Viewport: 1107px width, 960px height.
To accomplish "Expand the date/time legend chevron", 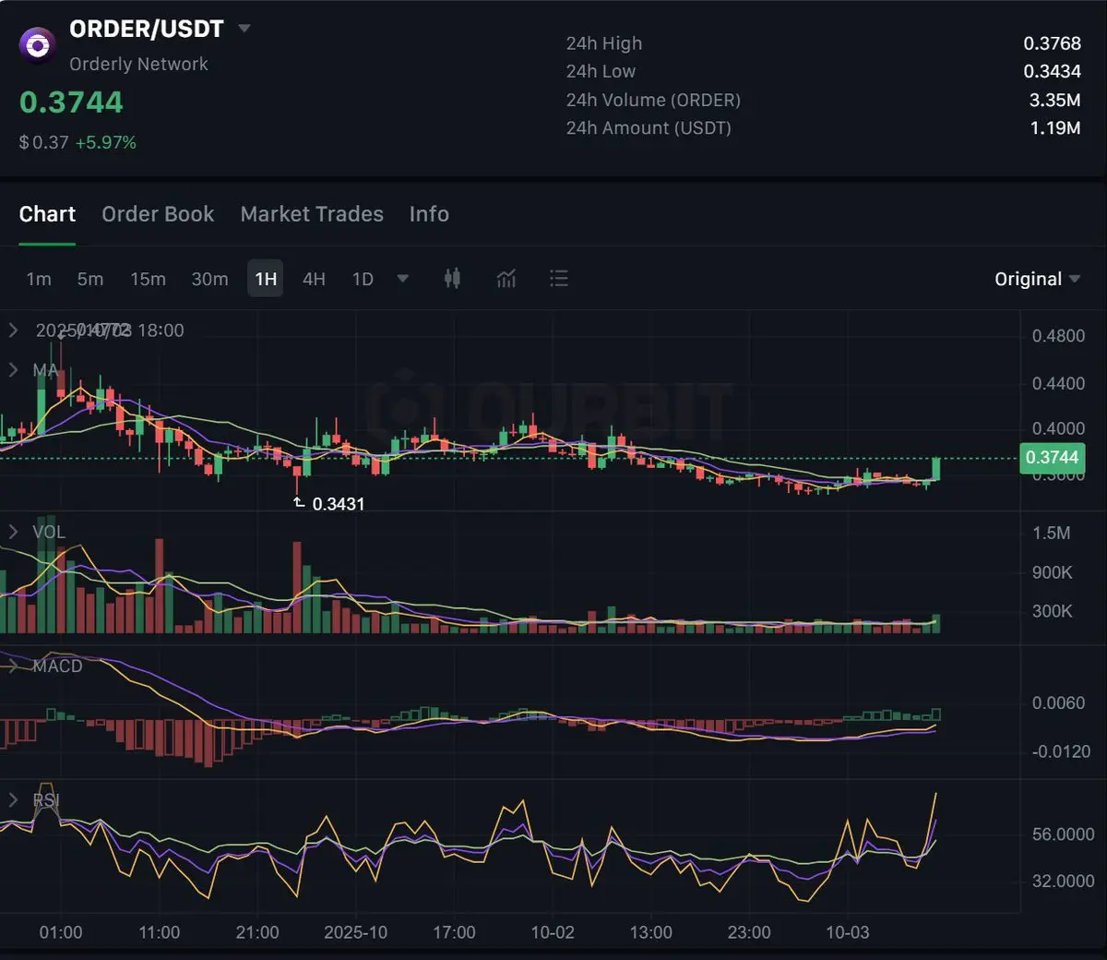I will pyautogui.click(x=13, y=330).
